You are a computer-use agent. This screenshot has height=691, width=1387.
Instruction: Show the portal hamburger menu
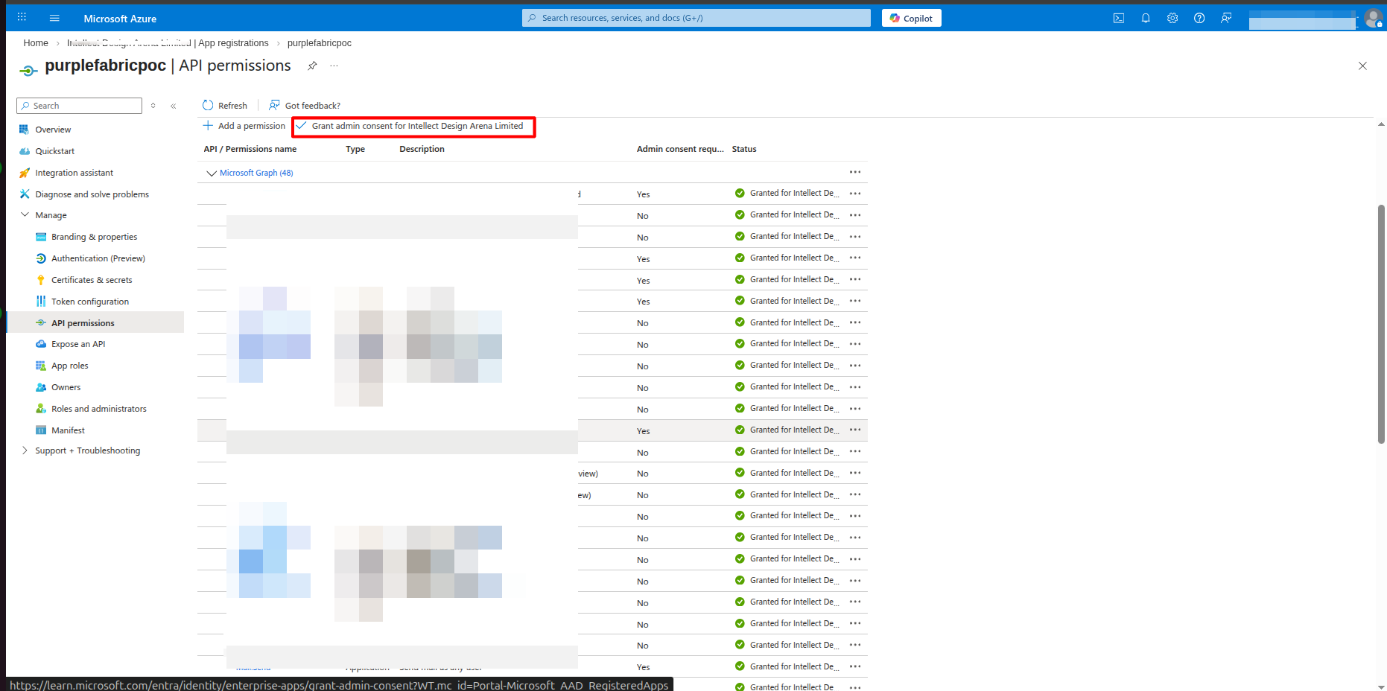tap(54, 18)
